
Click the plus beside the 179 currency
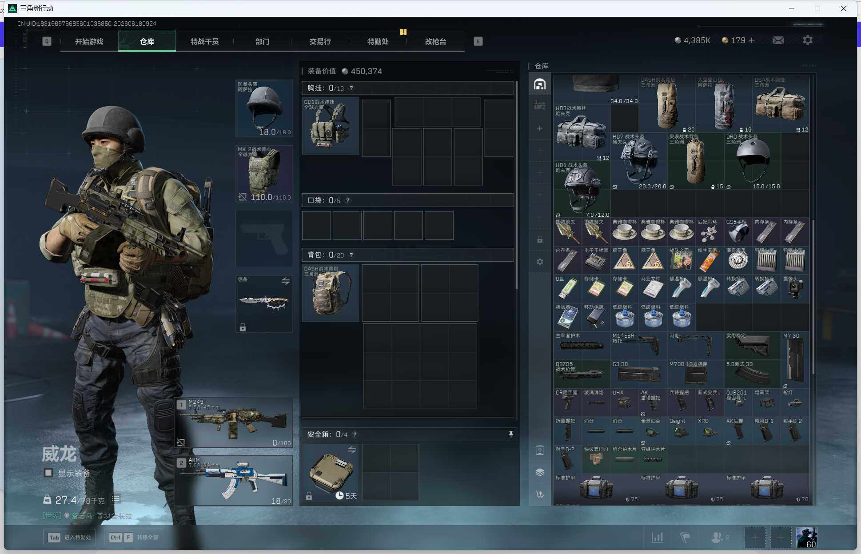(x=752, y=40)
